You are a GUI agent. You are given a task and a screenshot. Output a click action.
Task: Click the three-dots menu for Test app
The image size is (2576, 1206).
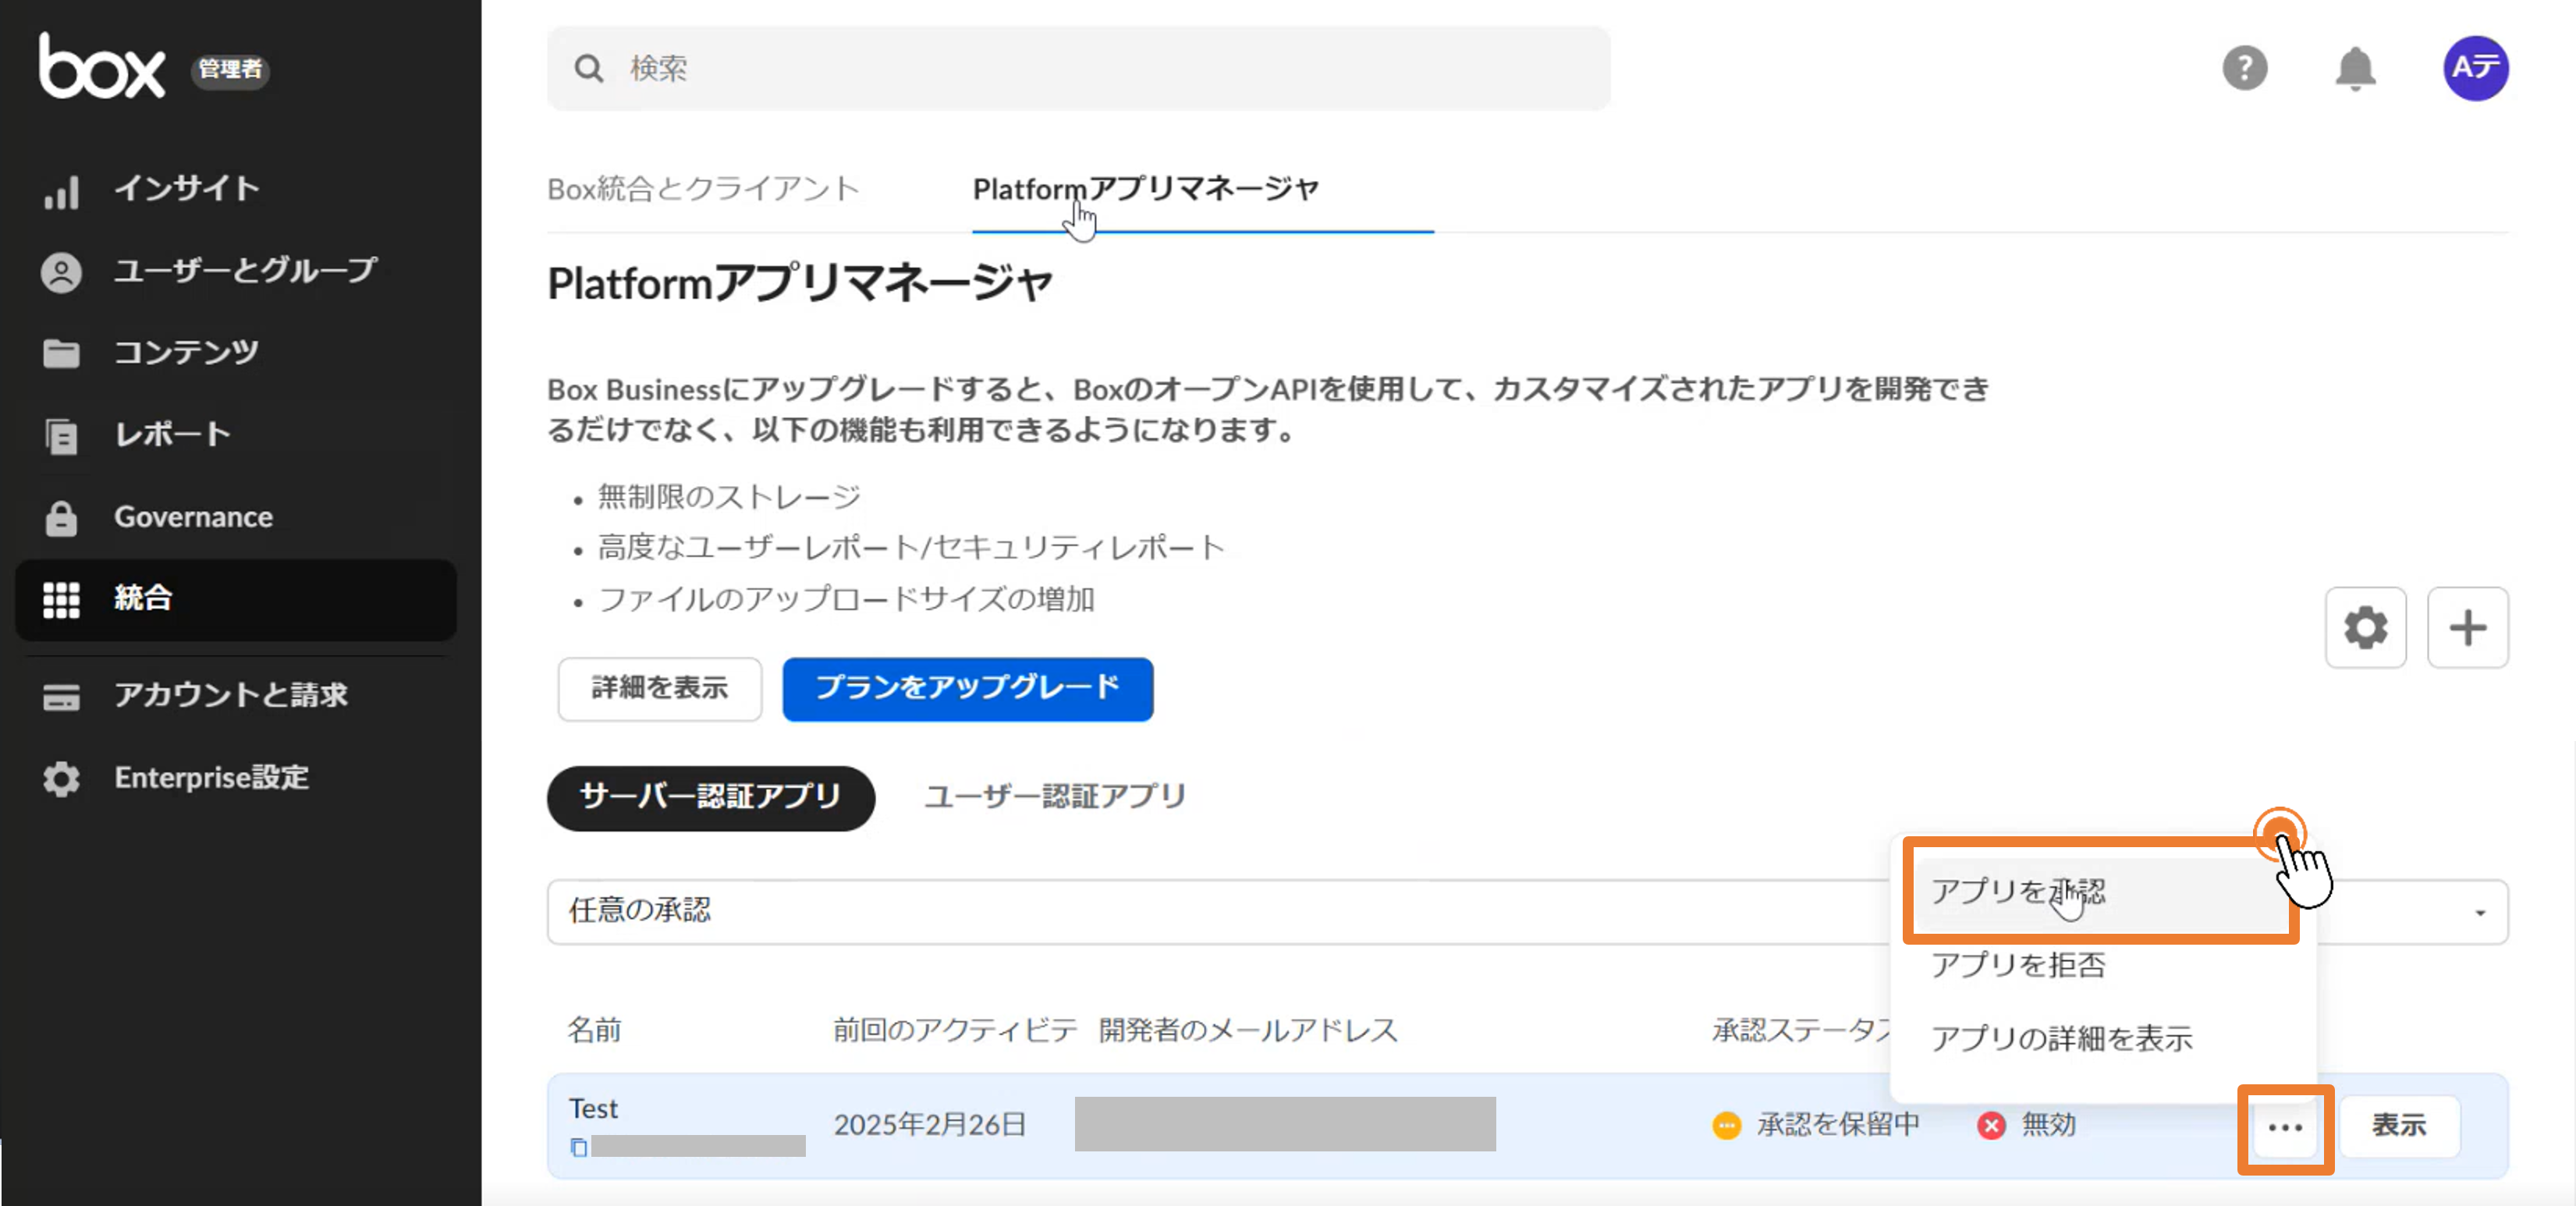click(2285, 1127)
